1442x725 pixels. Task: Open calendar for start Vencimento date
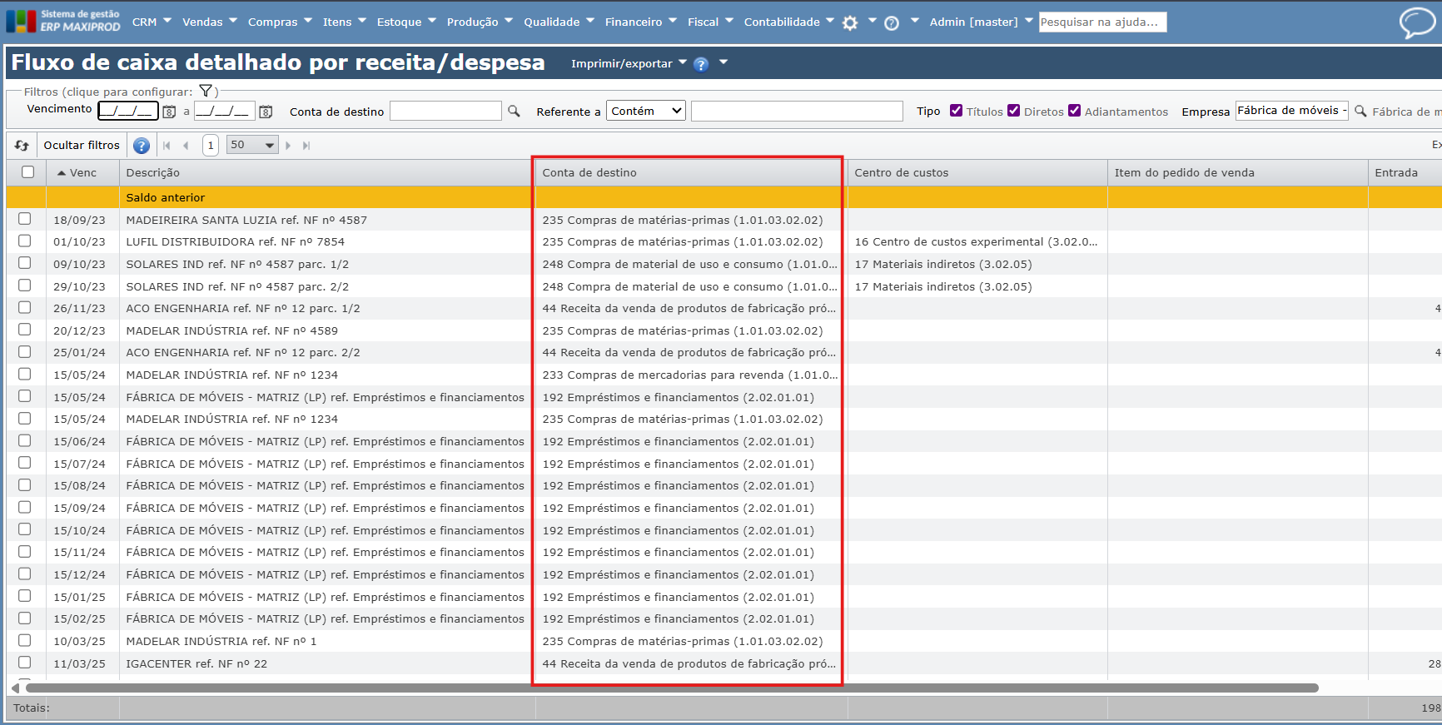(169, 112)
